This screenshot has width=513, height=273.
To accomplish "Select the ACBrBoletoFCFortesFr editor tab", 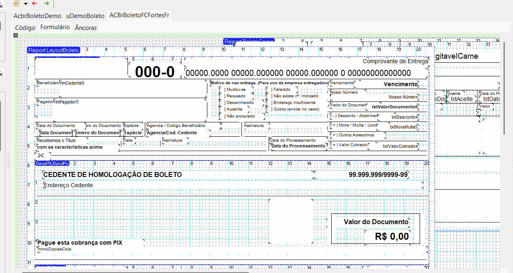I will pos(139,15).
